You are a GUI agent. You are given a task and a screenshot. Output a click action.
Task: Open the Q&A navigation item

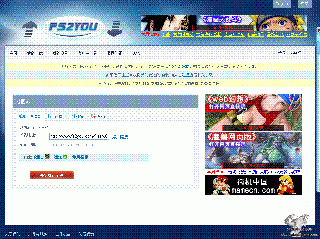(136, 53)
